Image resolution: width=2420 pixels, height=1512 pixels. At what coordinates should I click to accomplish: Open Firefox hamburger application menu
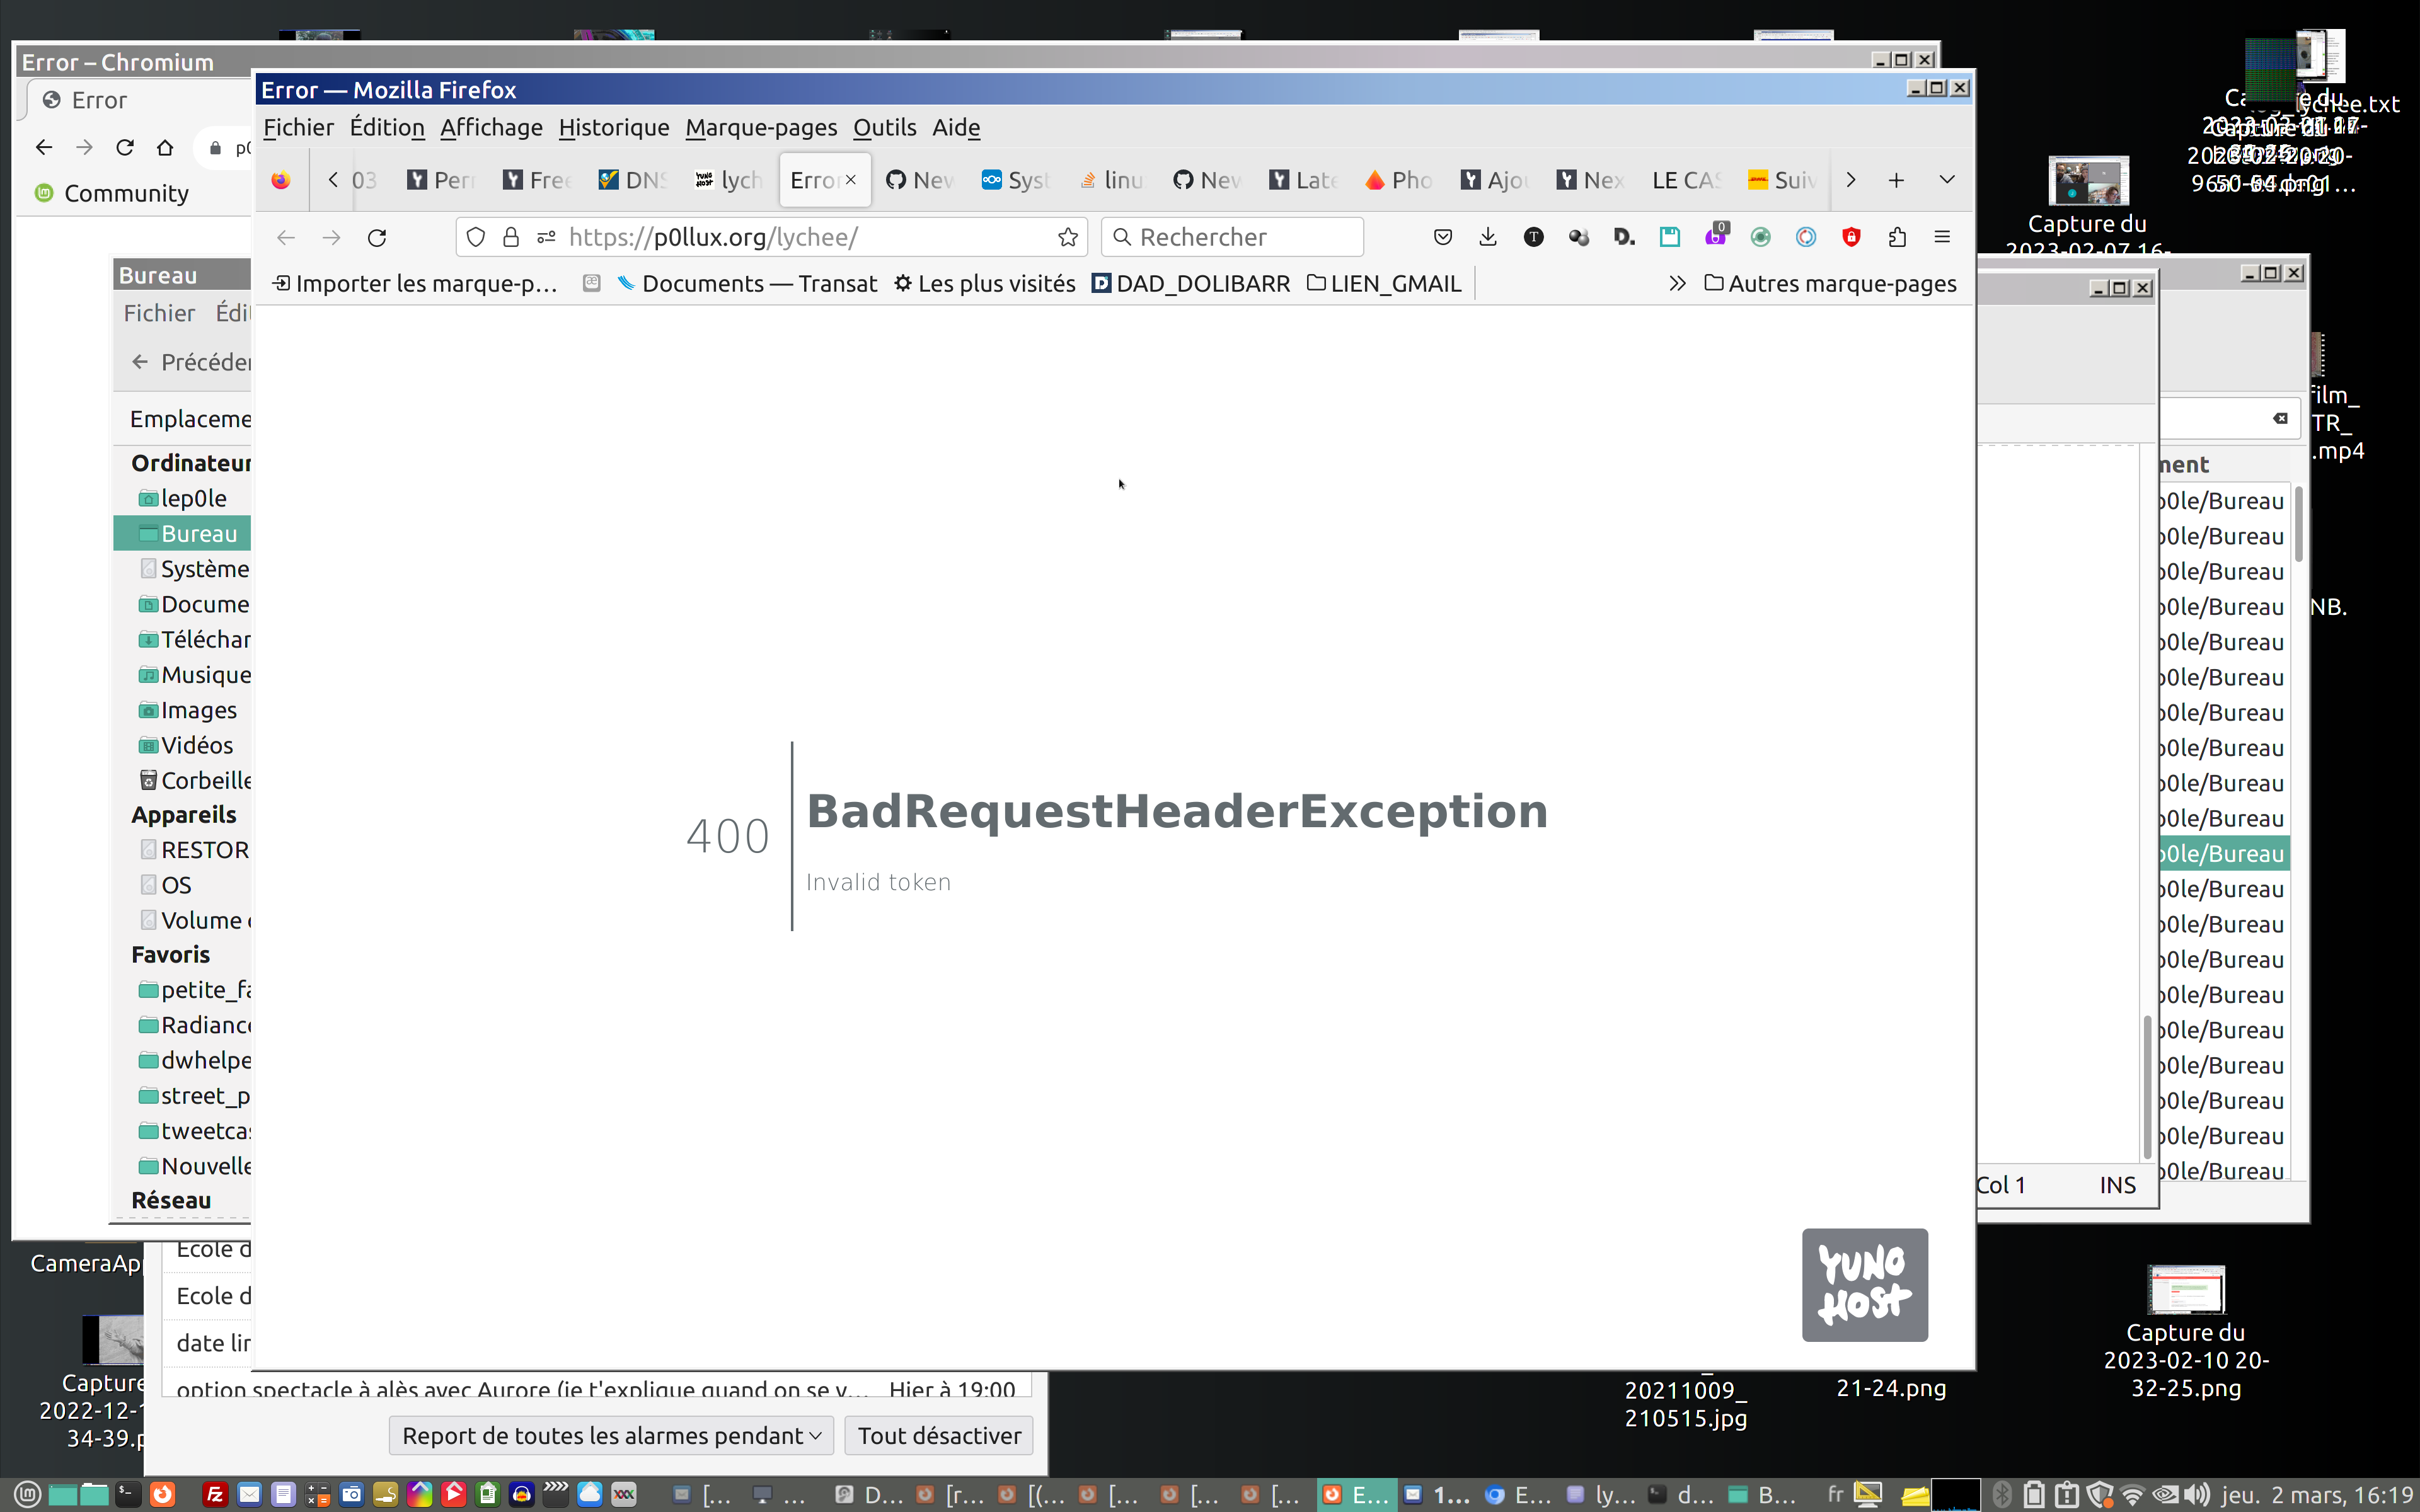(x=1942, y=237)
